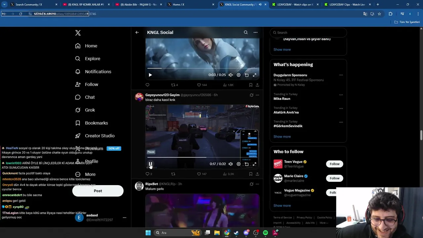This screenshot has height=238, width=423.
Task: Mute the 0:03 / 0:25 video
Action: tap(231, 75)
